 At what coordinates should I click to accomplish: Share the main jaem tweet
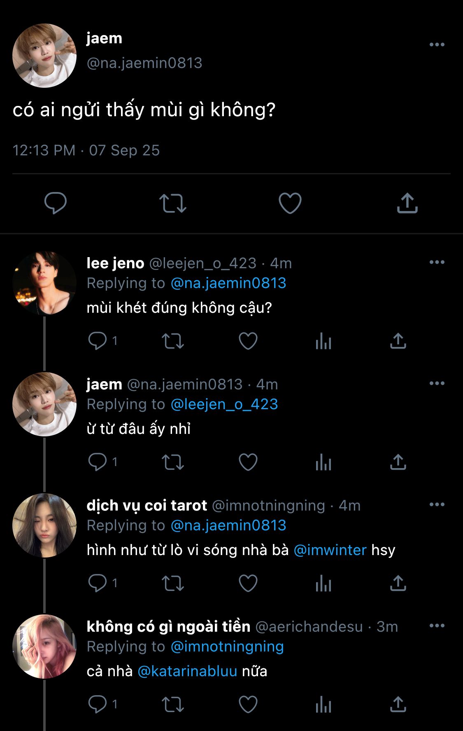click(407, 203)
